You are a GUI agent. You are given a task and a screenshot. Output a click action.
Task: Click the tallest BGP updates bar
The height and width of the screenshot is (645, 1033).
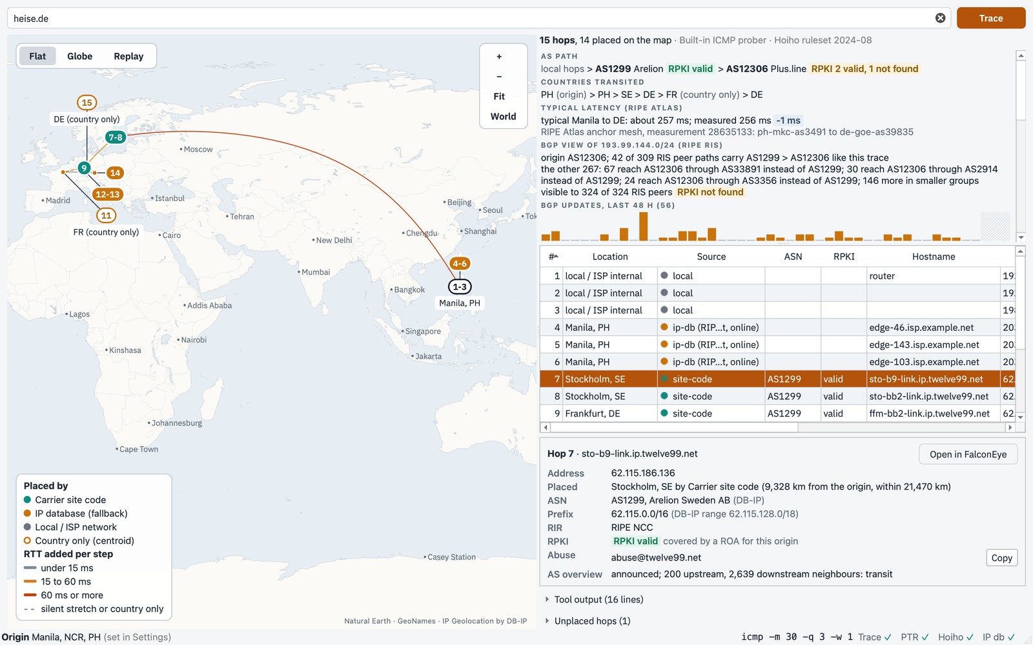[643, 226]
